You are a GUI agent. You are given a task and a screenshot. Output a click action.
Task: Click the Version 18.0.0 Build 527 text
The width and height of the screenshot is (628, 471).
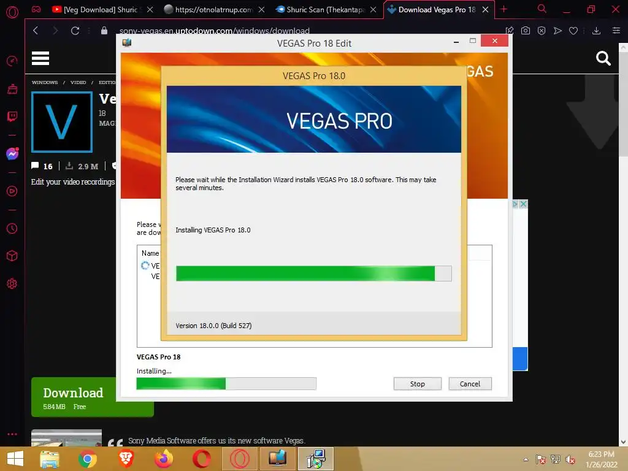[x=213, y=326]
